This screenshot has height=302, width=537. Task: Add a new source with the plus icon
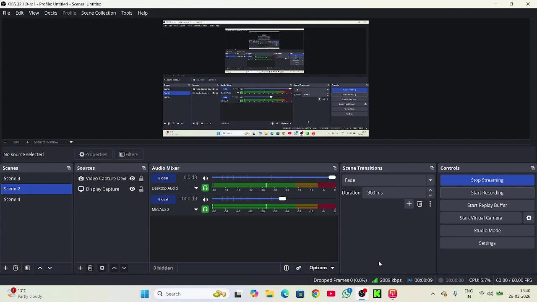pyautogui.click(x=80, y=268)
